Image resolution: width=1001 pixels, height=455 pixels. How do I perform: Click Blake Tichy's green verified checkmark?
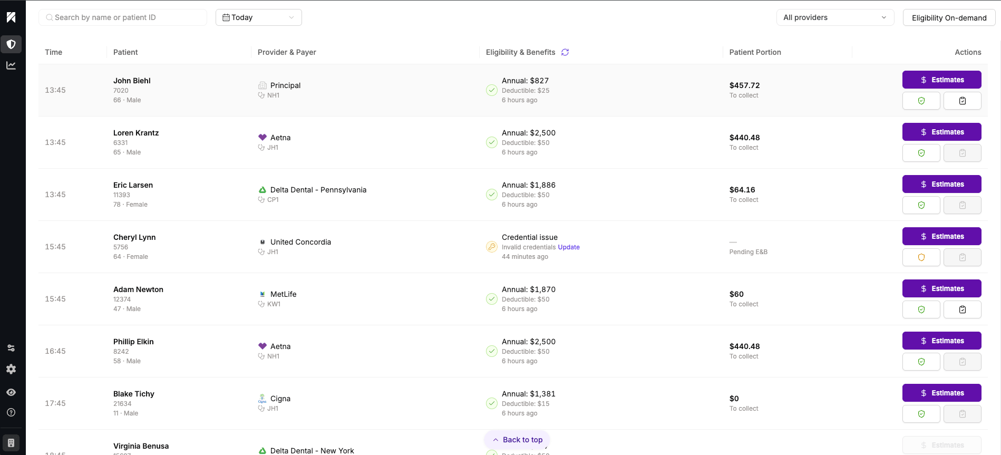(492, 403)
